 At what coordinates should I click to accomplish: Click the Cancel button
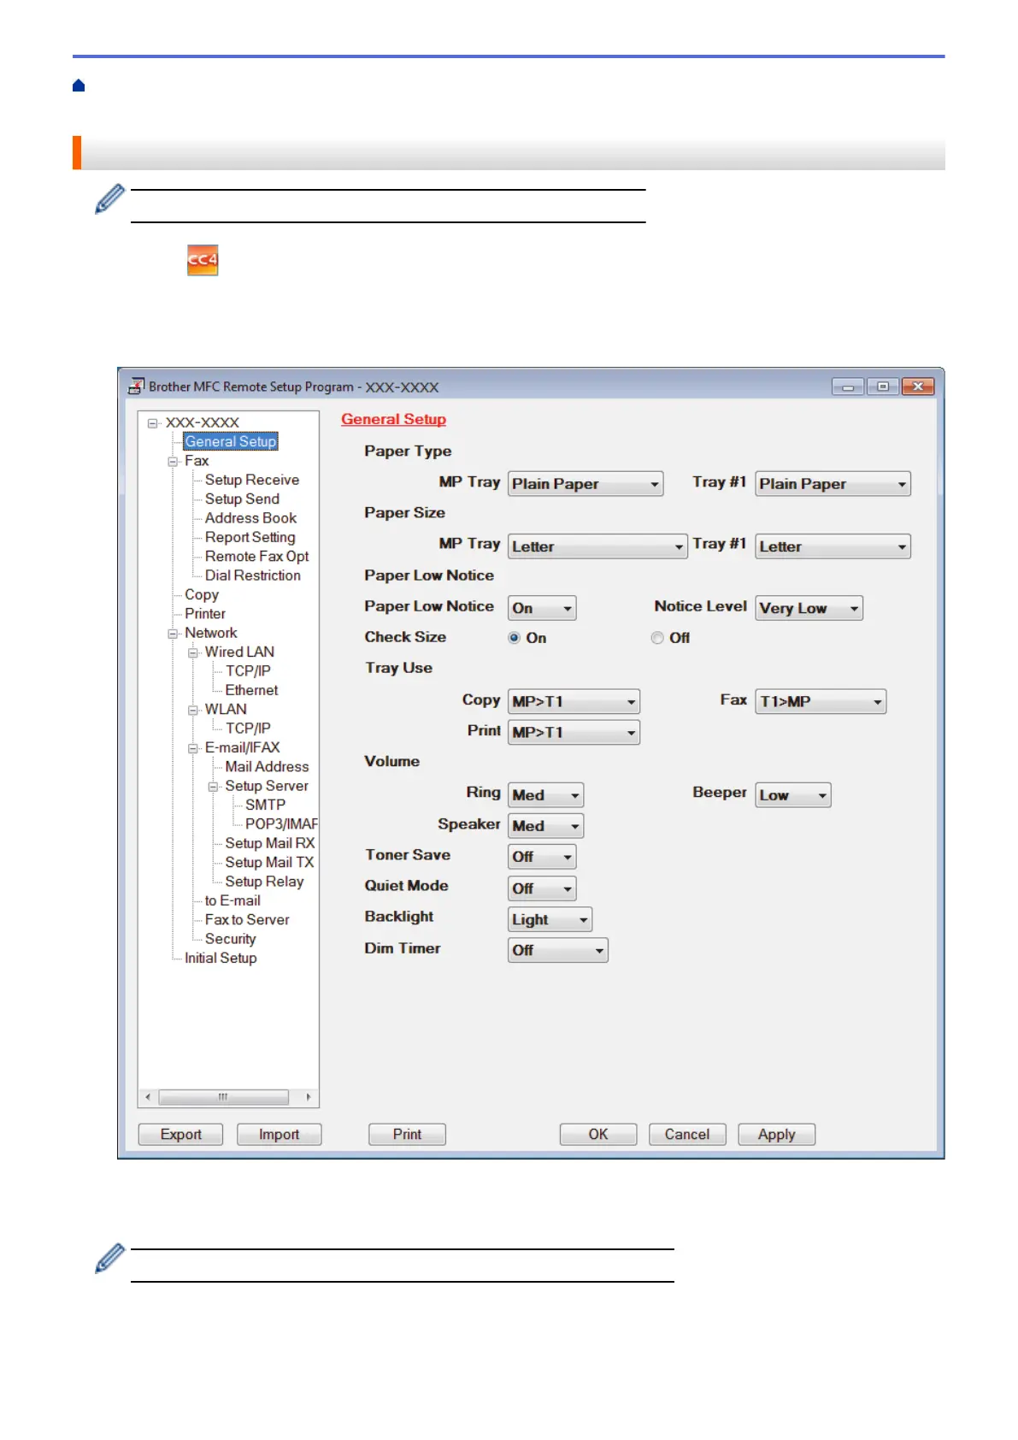pyautogui.click(x=687, y=1135)
